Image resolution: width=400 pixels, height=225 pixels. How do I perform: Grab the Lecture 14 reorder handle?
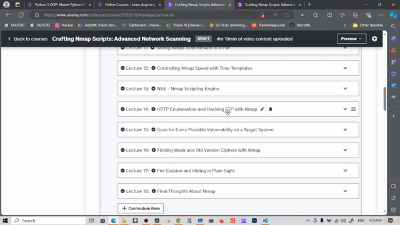[353, 109]
